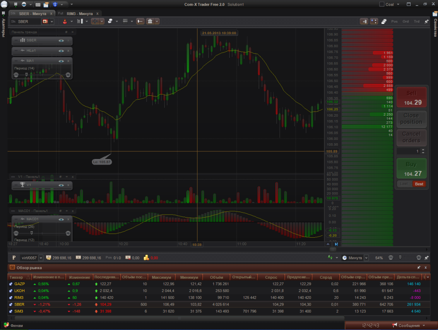The height and width of the screenshot is (330, 438).
Task: Hide the SBER series via eye icon
Action: (61, 40)
